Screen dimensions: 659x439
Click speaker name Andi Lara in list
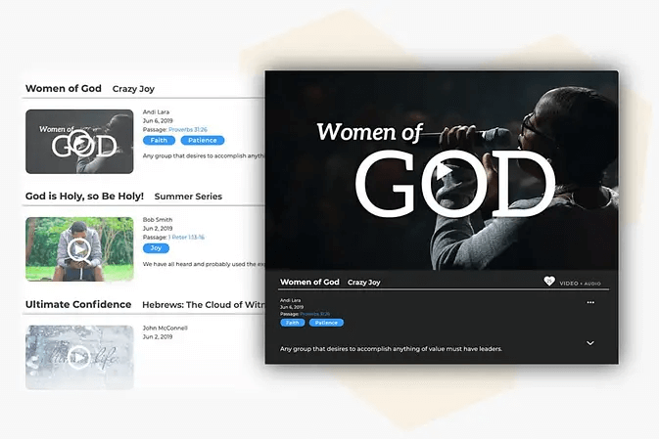pyautogui.click(x=156, y=112)
